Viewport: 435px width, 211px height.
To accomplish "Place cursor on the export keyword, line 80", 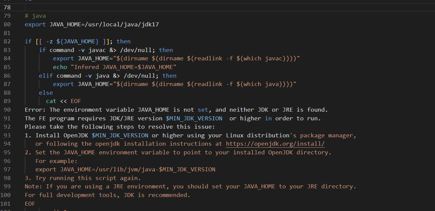I will click(35, 24).
